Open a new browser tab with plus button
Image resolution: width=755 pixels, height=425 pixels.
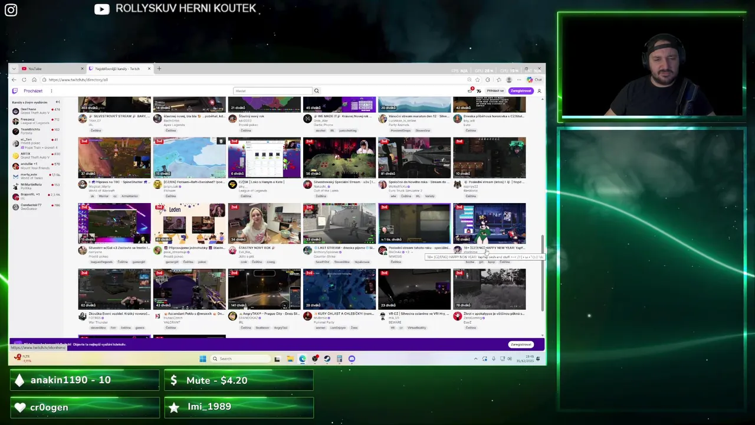(x=159, y=68)
